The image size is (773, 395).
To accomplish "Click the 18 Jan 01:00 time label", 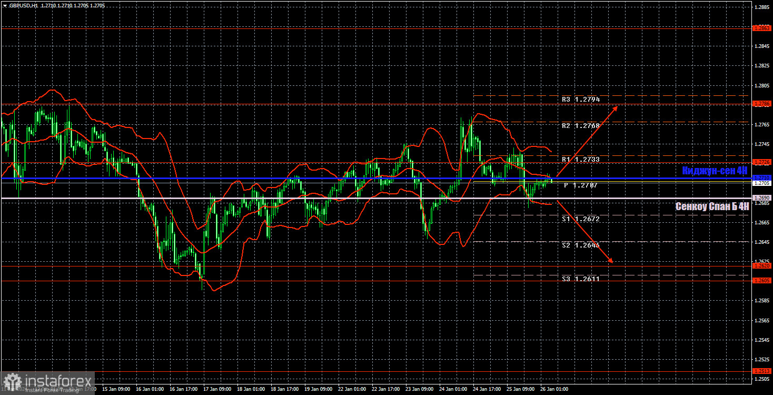I will click(x=251, y=389).
